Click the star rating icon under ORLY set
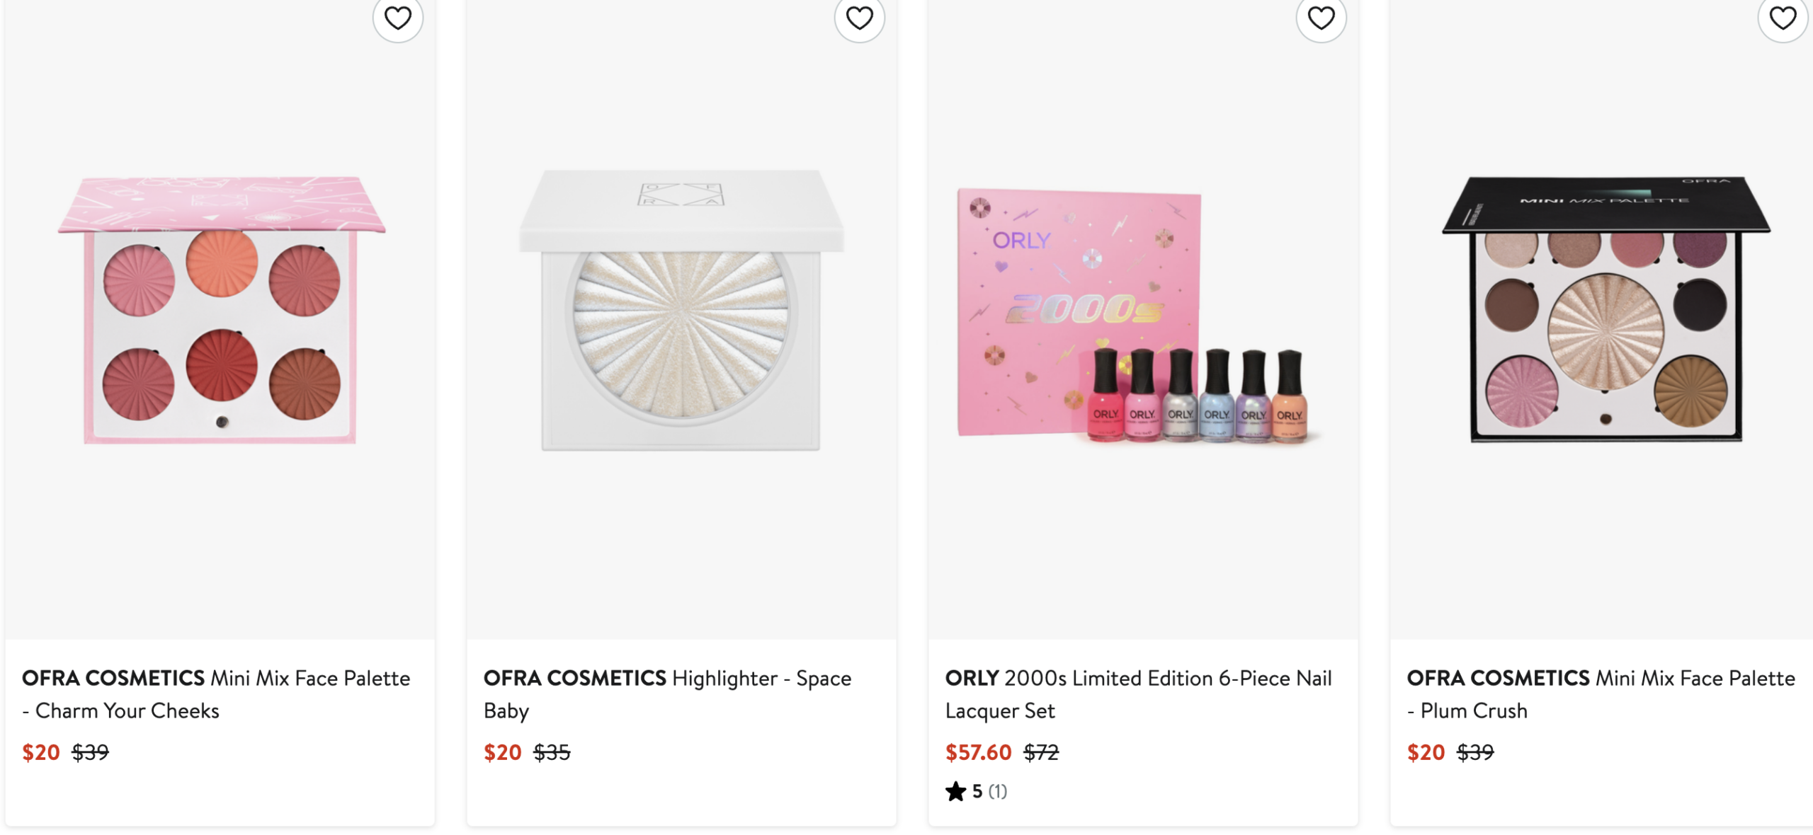 coord(956,791)
